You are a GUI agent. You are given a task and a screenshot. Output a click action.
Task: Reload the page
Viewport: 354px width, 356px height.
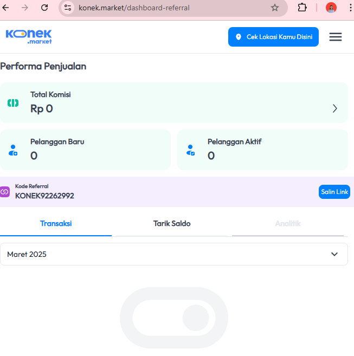(x=44, y=8)
